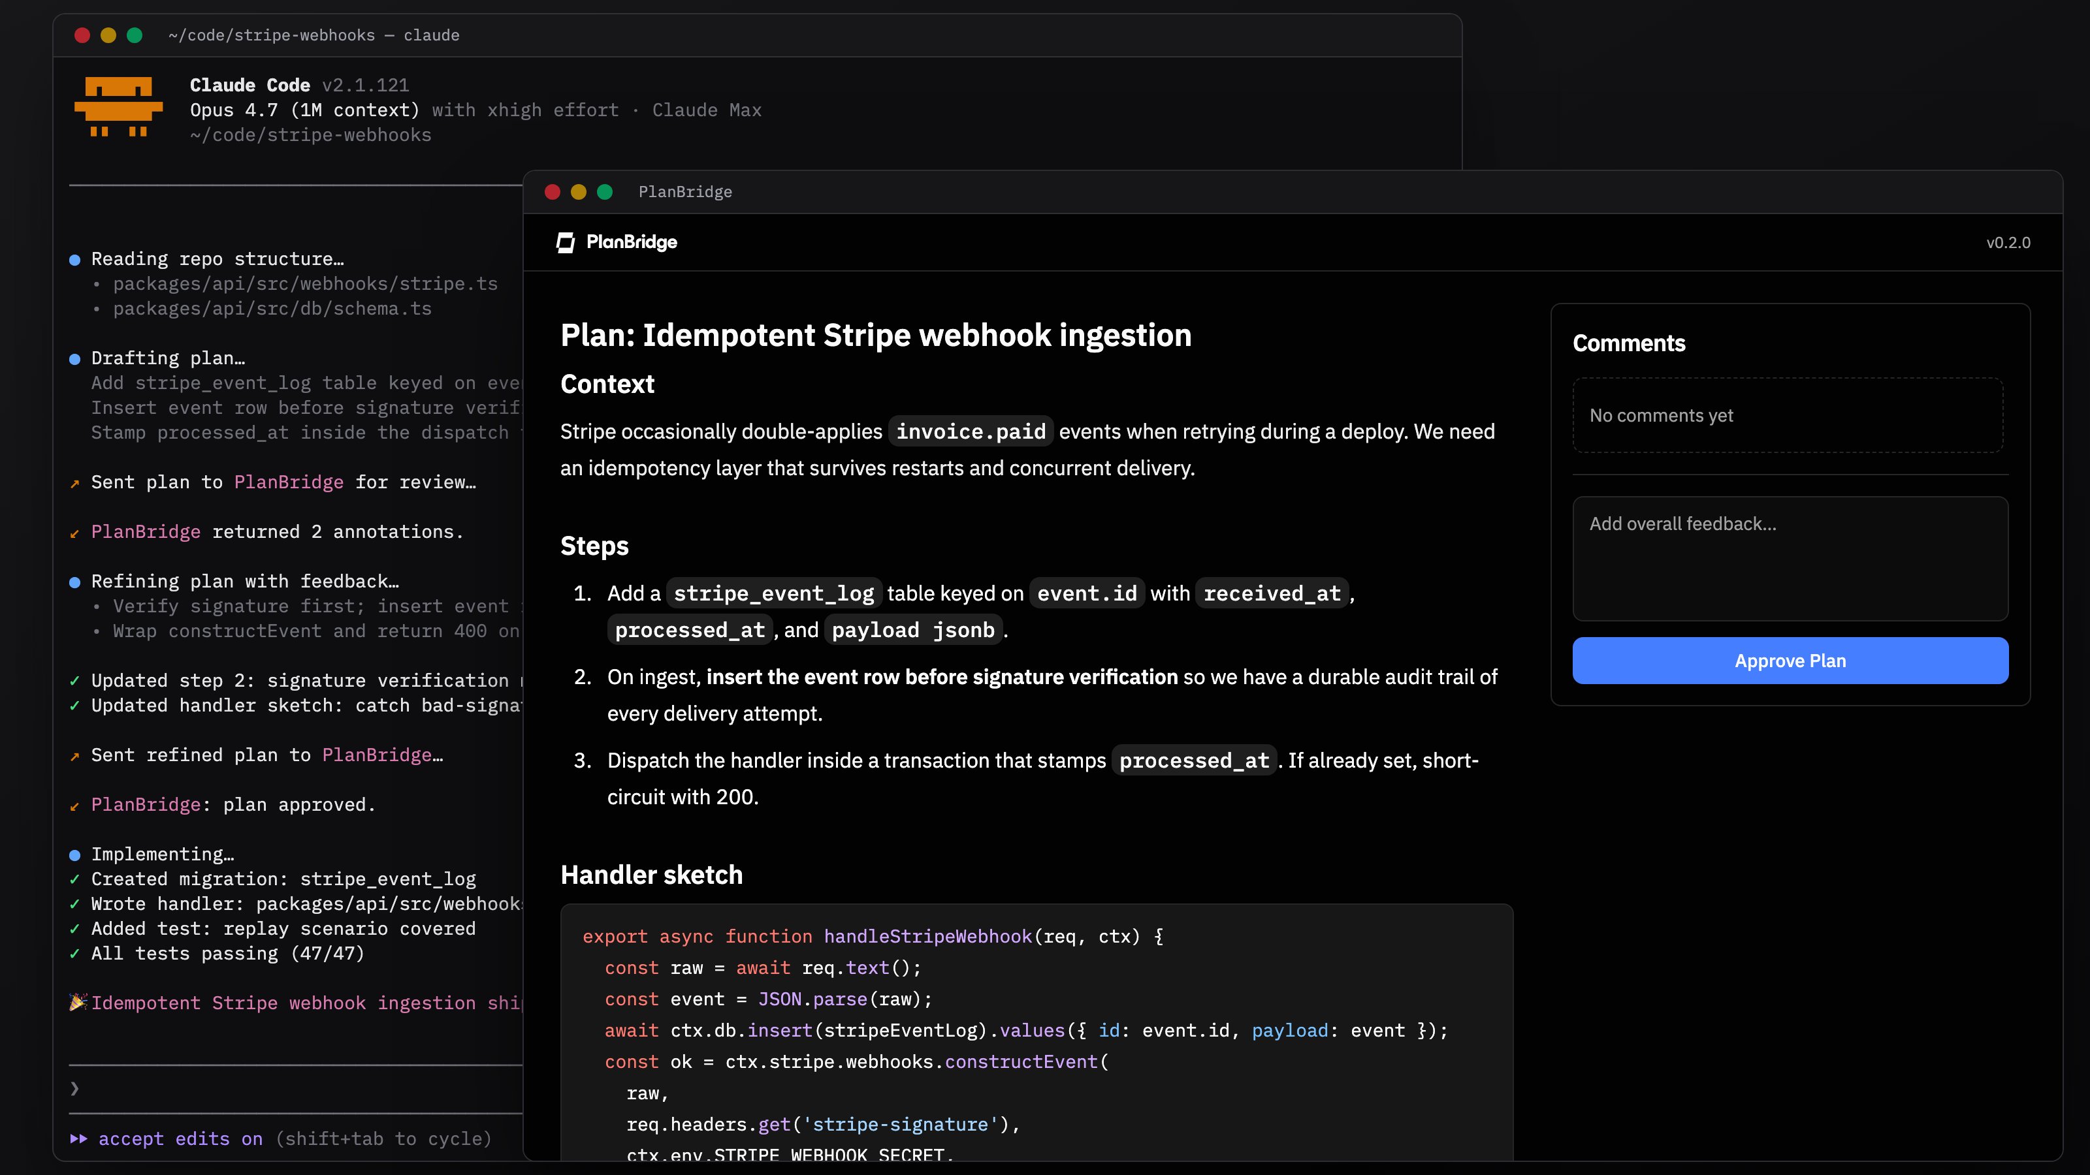Click the Comments panel heading

pos(1628,343)
